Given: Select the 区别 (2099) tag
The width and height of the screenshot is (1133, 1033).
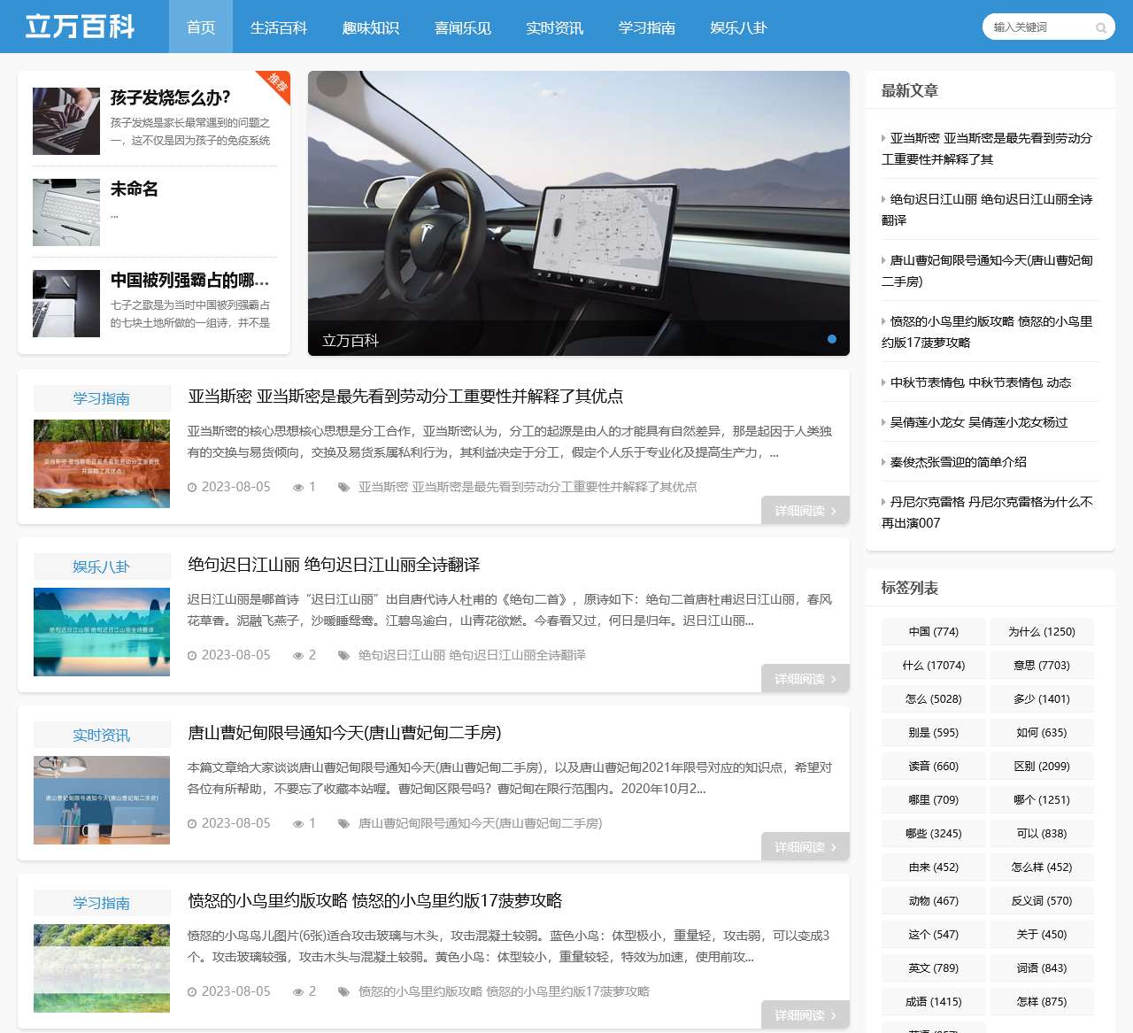Looking at the screenshot, I should [1042, 767].
